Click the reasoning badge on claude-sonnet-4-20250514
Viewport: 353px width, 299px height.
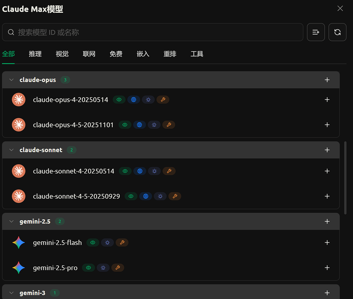click(154, 171)
